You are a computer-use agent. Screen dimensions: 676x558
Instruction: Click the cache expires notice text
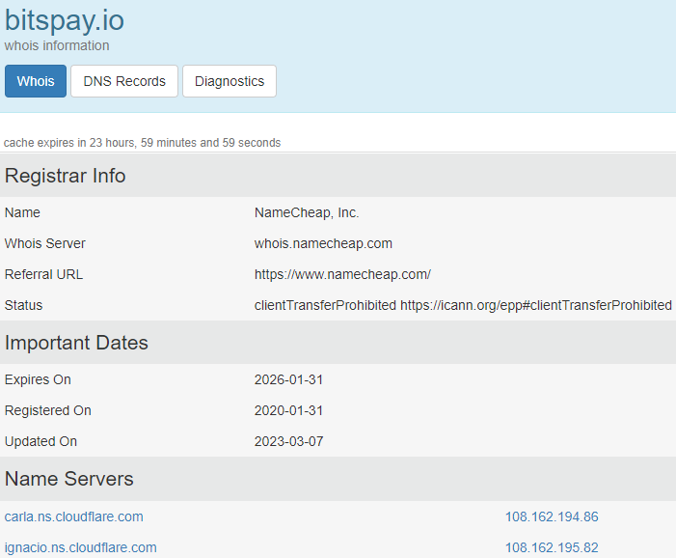[143, 143]
